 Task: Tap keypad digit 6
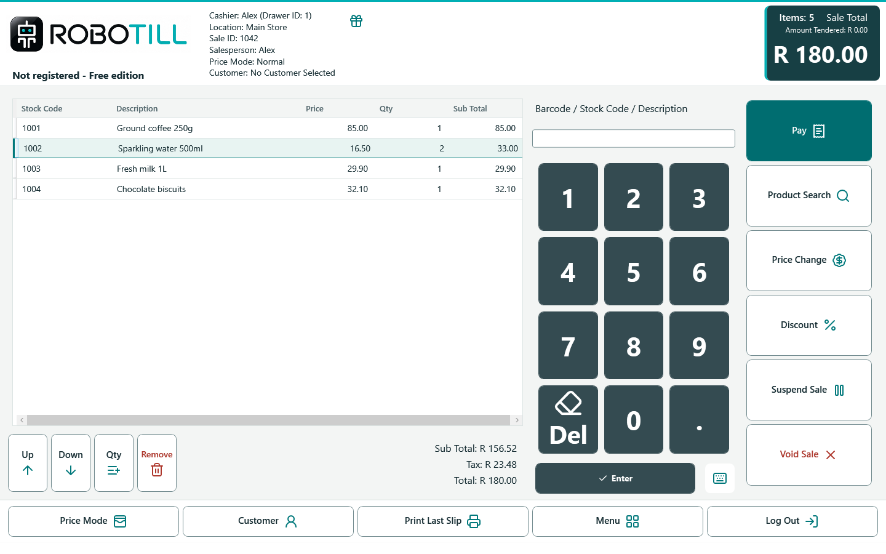click(x=699, y=271)
